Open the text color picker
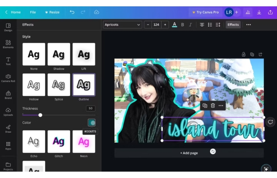The height and width of the screenshot is (178, 277). click(x=175, y=25)
